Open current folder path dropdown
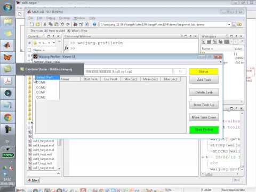The height and width of the screenshot is (192, 256). [x=229, y=25]
